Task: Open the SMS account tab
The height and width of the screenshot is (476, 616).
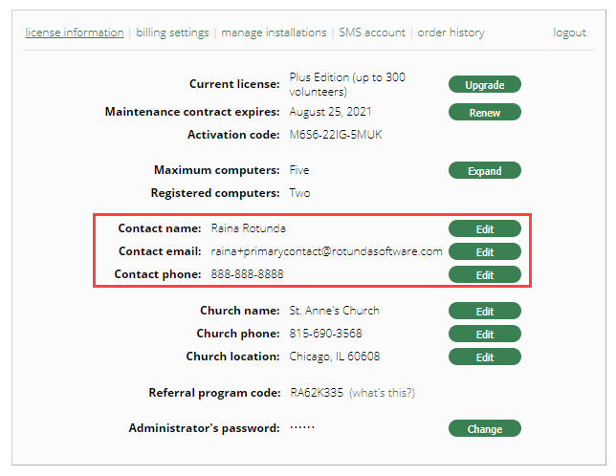Action: pos(372,32)
